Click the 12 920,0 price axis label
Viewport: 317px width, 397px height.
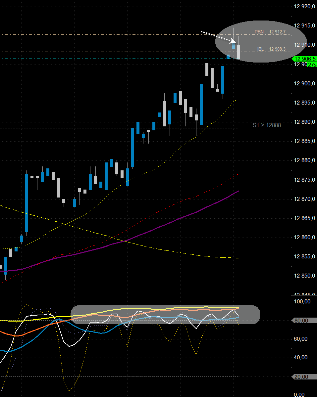(304, 6)
